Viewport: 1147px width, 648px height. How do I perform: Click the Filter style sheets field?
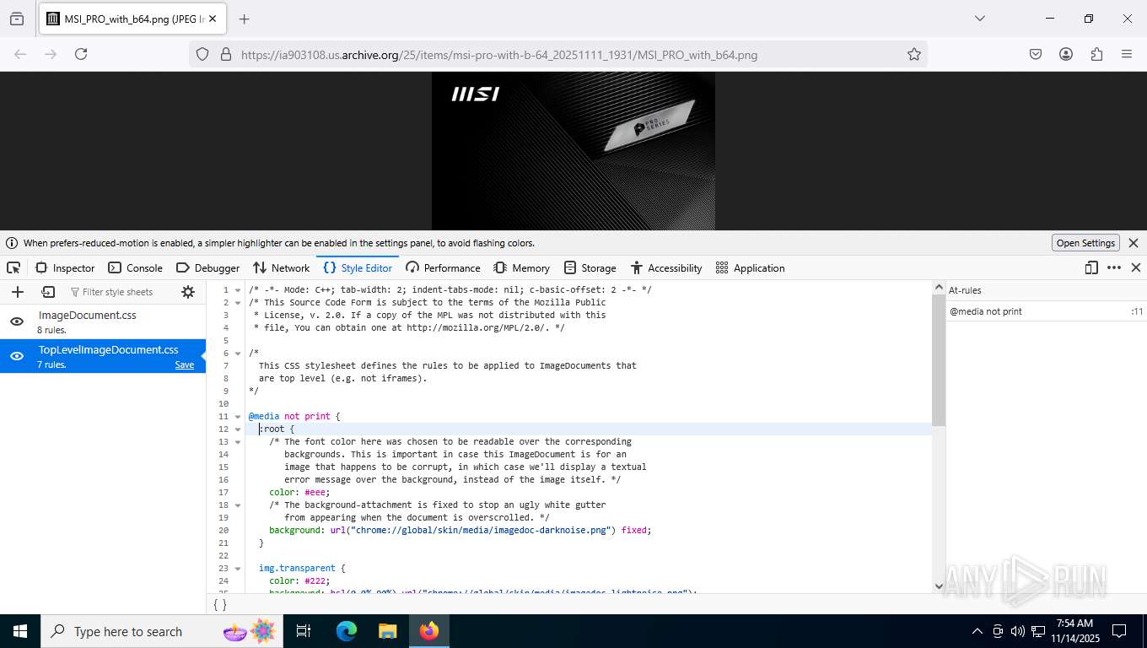click(117, 292)
